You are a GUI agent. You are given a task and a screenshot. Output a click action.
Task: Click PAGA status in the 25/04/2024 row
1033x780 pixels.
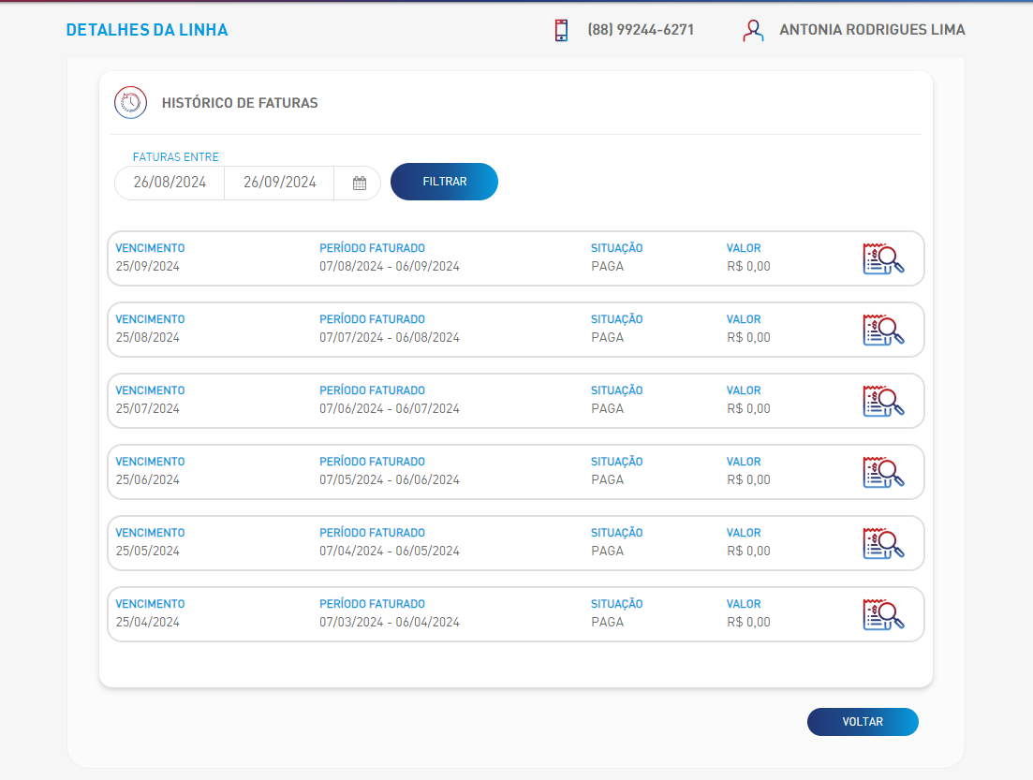pos(608,622)
